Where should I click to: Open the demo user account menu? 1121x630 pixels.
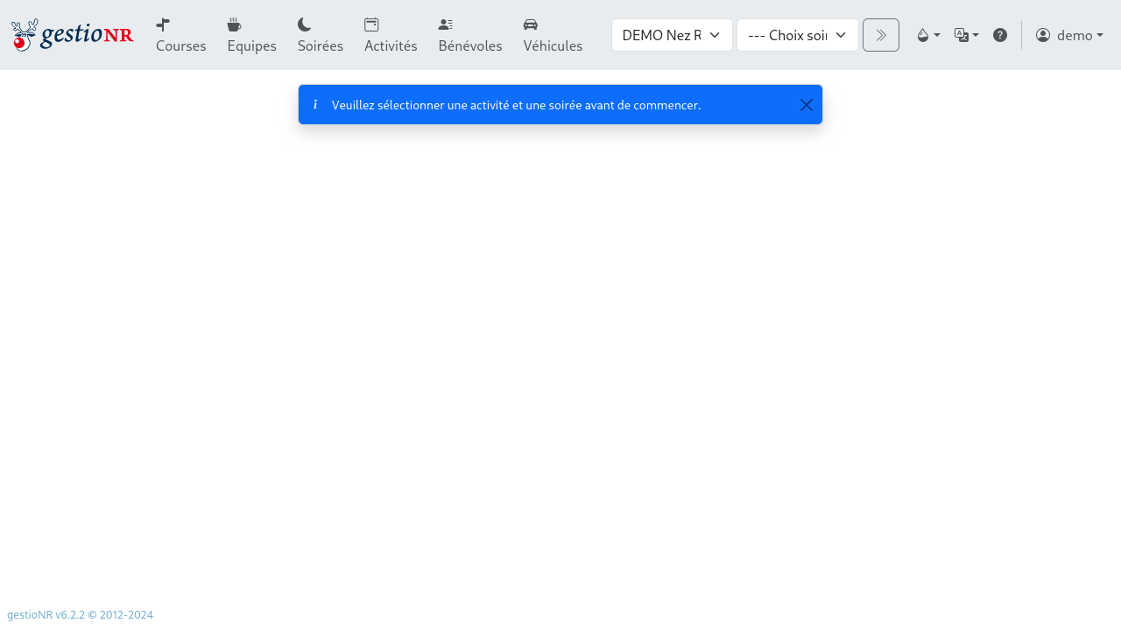click(1069, 35)
